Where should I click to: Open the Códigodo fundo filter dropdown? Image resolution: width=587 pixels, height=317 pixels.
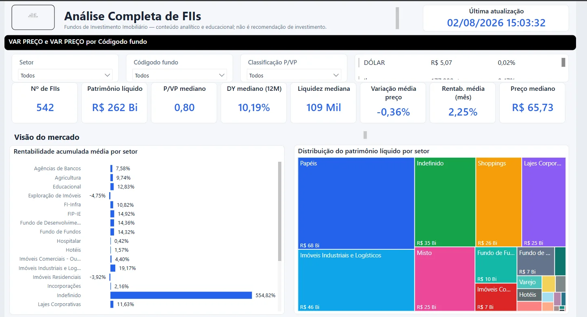tap(179, 75)
